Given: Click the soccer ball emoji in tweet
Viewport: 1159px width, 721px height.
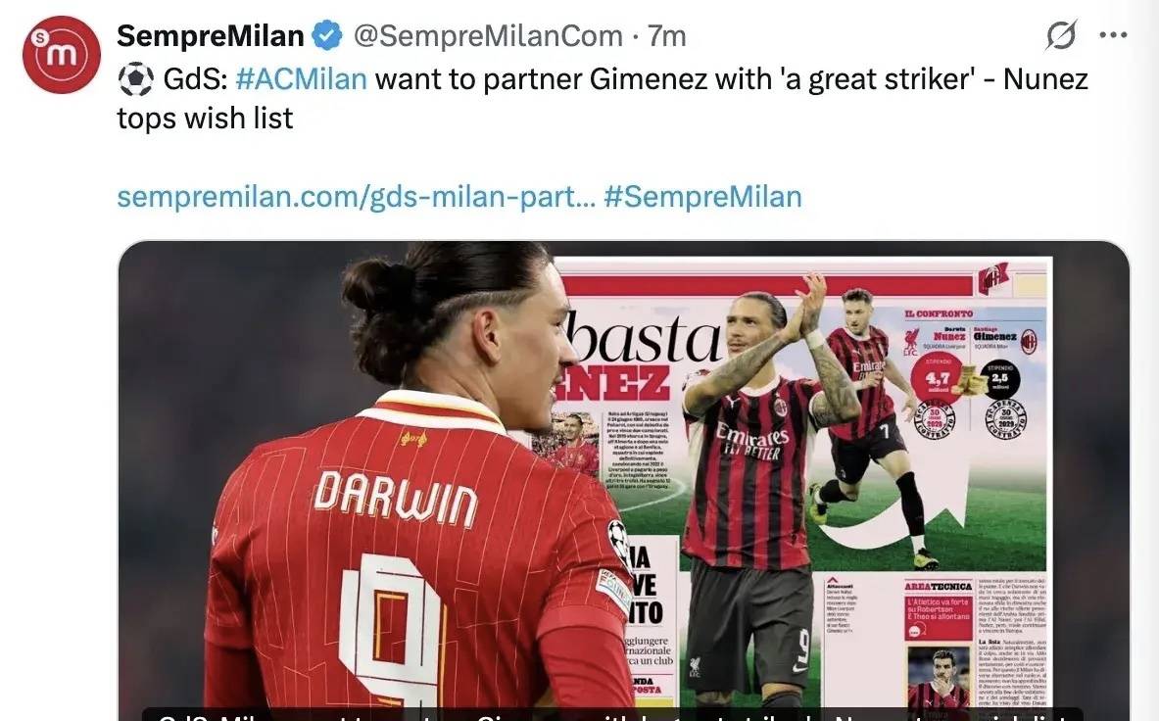Looking at the screenshot, I should [x=135, y=79].
